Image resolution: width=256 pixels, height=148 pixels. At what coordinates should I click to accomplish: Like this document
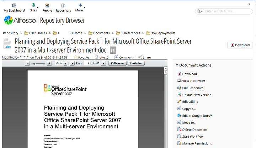[100, 57]
